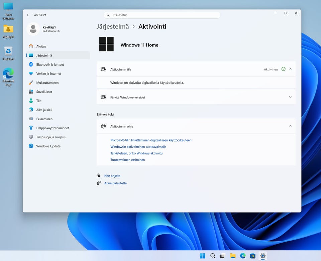The width and height of the screenshot is (321, 261).
Task: Open Verkko ja Internet settings
Action: click(58, 73)
